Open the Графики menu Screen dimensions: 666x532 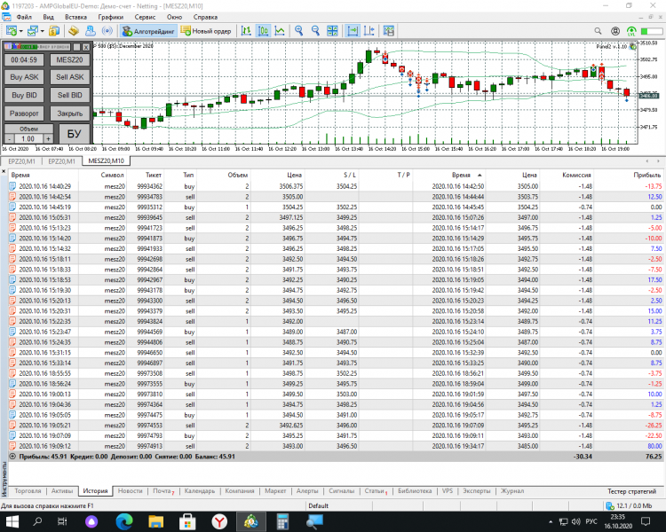[110, 17]
